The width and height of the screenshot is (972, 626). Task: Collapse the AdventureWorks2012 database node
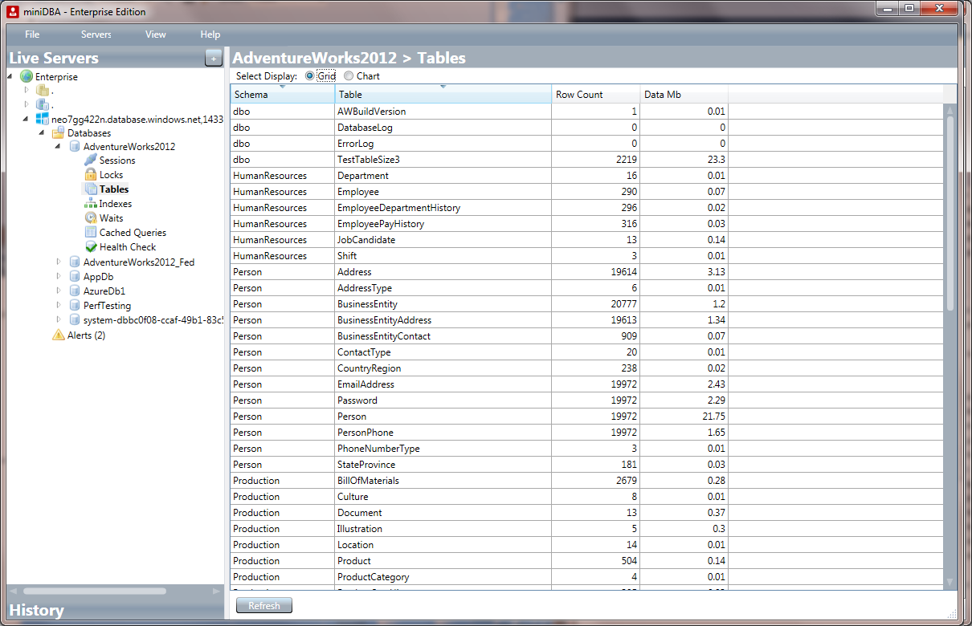[57, 146]
